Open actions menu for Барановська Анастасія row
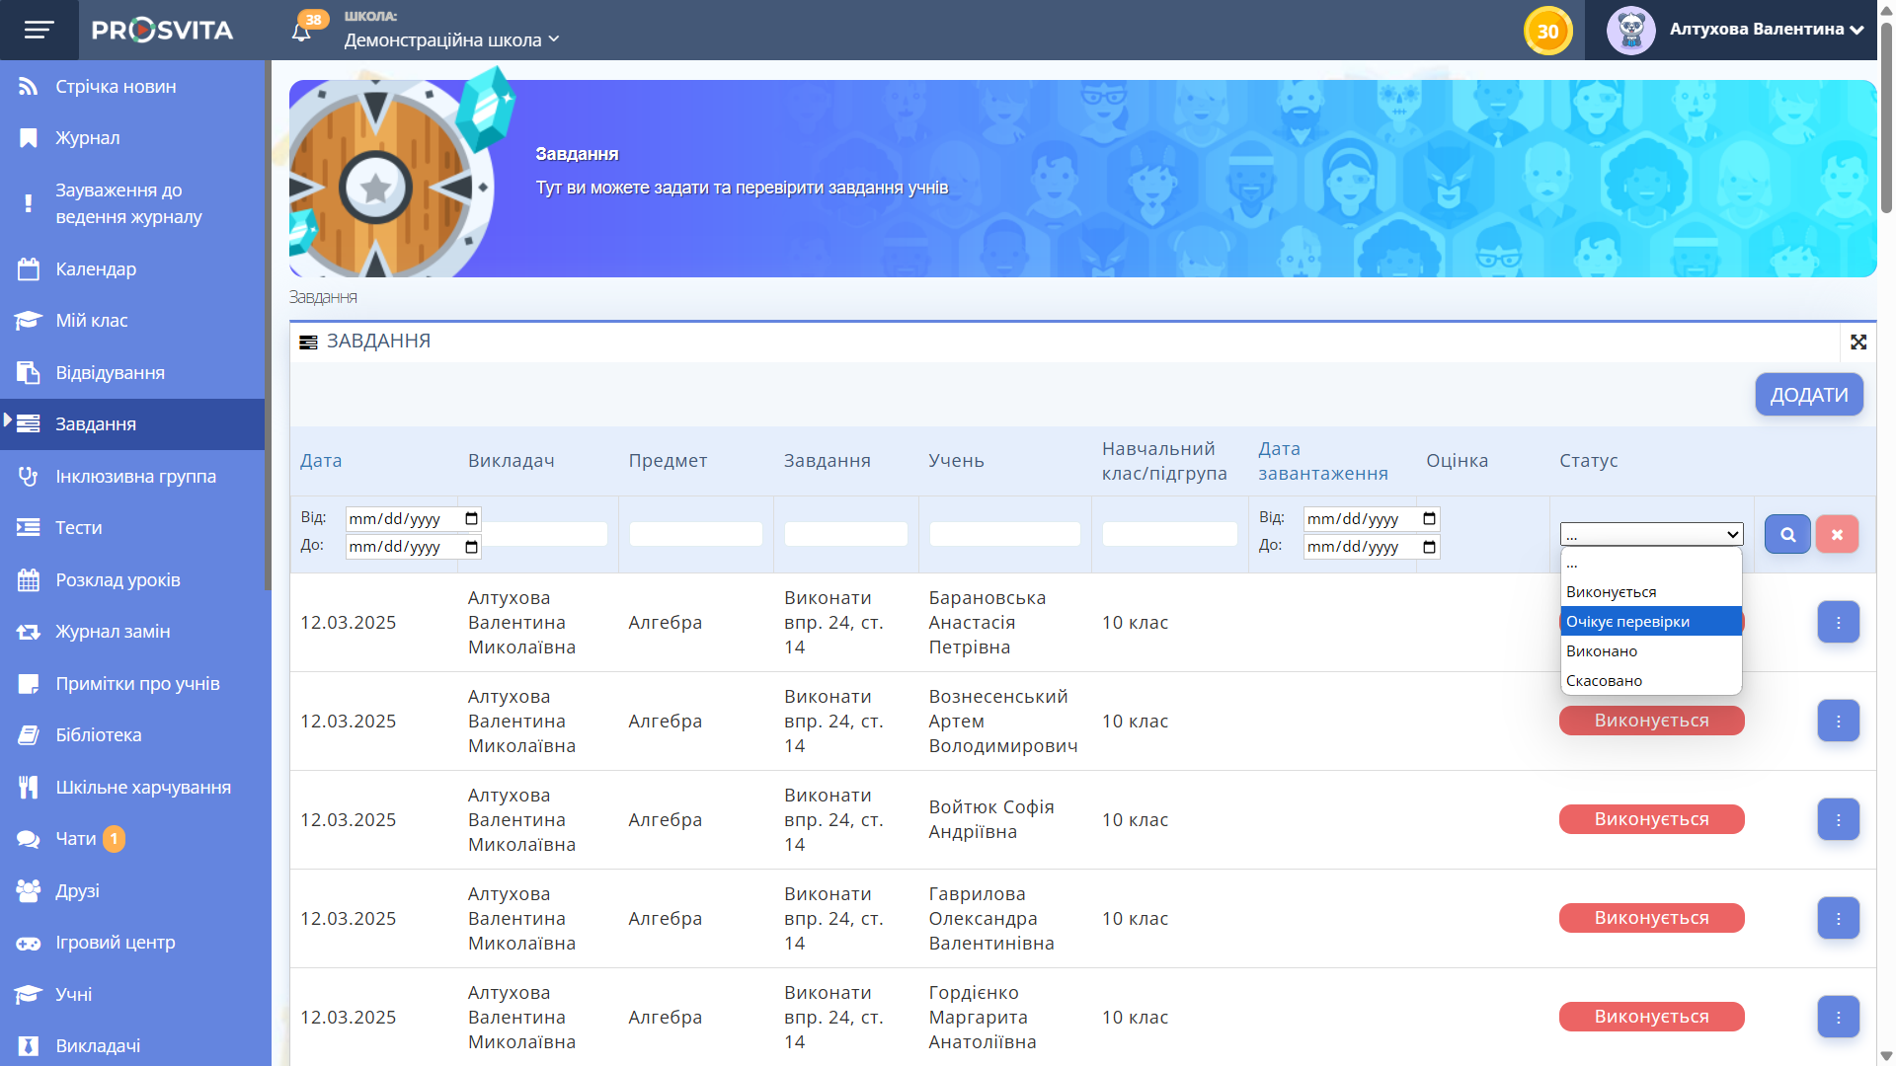 1838,623
